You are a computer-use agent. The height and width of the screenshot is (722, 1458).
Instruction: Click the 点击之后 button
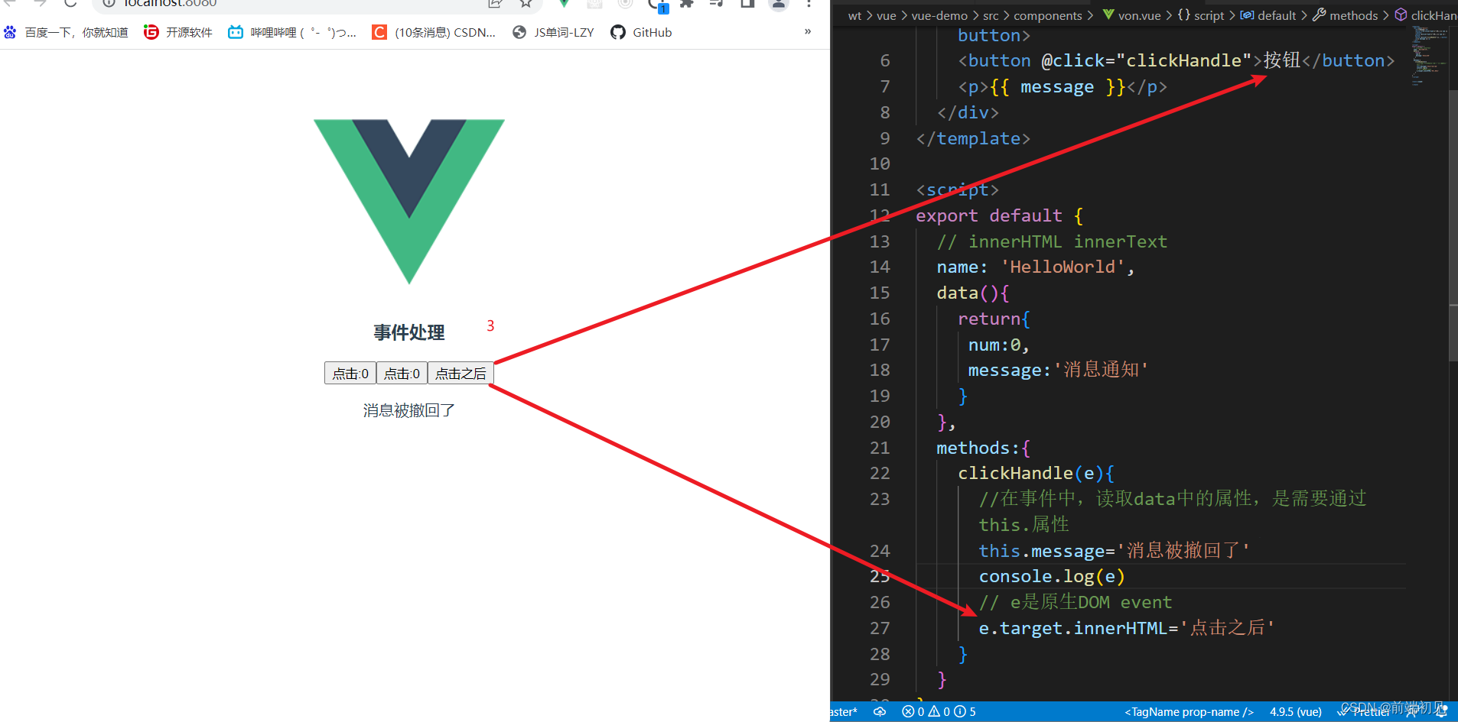point(461,373)
